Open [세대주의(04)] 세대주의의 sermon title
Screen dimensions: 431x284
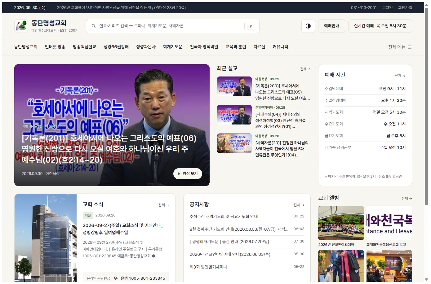coord(280,120)
